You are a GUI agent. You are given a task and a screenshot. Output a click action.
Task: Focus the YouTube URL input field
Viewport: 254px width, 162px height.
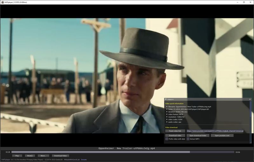click(215, 131)
